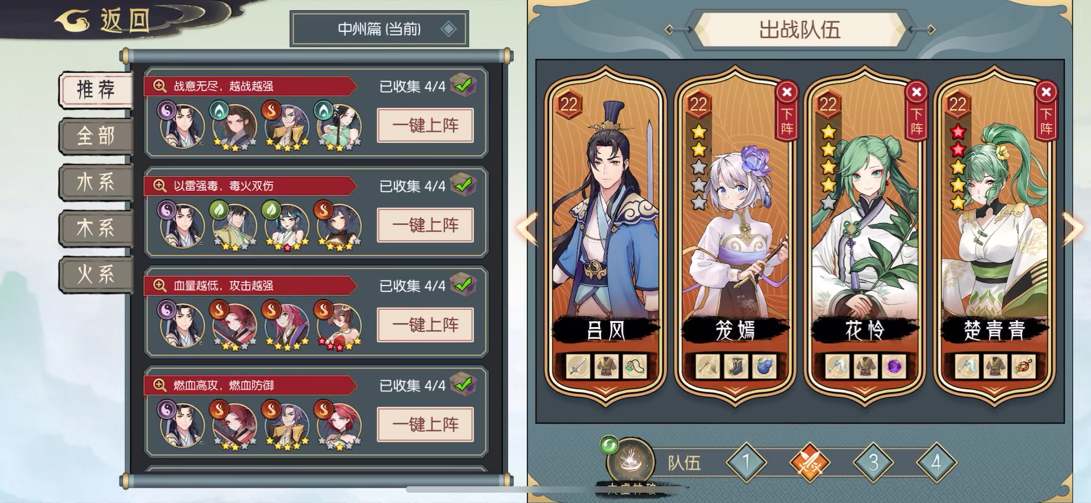Click 一键上阵 for 以雷强毒 lineup

tap(425, 225)
